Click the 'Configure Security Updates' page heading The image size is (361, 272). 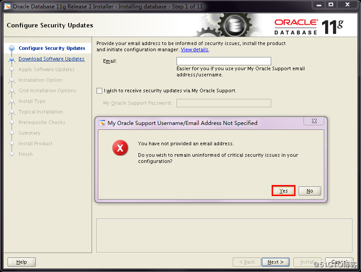pos(50,25)
